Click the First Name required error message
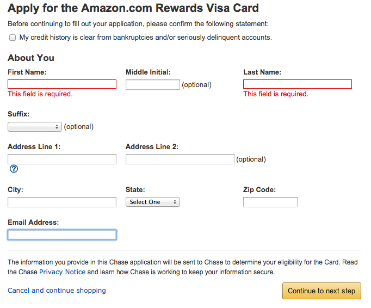This screenshot has width=371, height=308. 40,94
